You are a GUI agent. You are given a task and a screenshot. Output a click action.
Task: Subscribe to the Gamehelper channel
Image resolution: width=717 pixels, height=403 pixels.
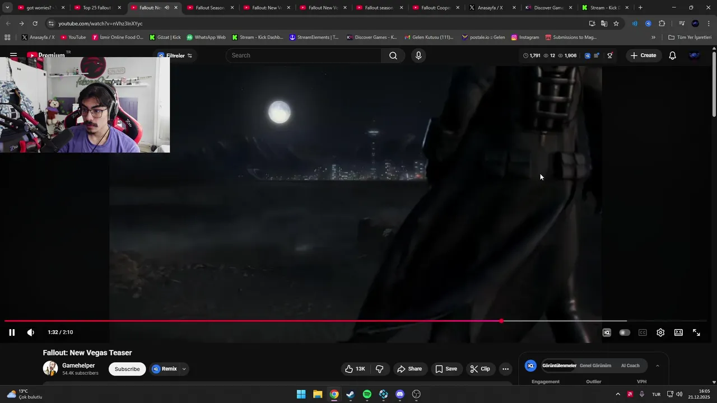pyautogui.click(x=127, y=369)
